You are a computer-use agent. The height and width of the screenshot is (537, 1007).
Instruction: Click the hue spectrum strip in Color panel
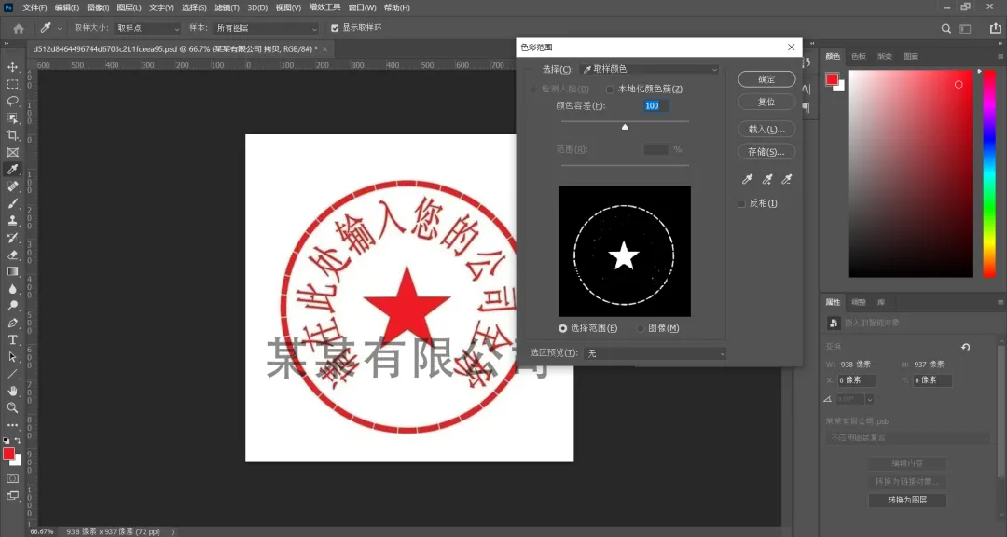click(x=989, y=174)
